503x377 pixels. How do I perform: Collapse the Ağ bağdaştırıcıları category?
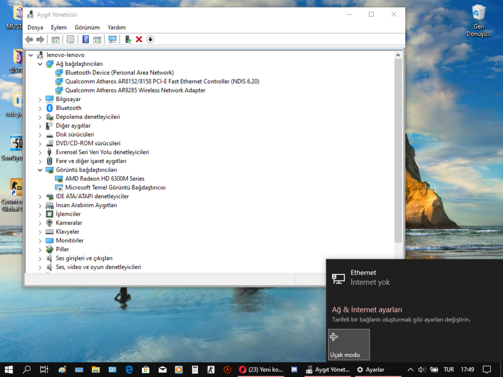pos(40,64)
